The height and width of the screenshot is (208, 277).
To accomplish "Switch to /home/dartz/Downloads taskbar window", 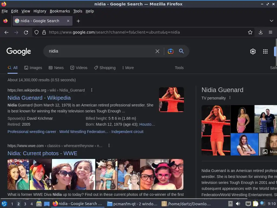I will [x=186, y=204].
